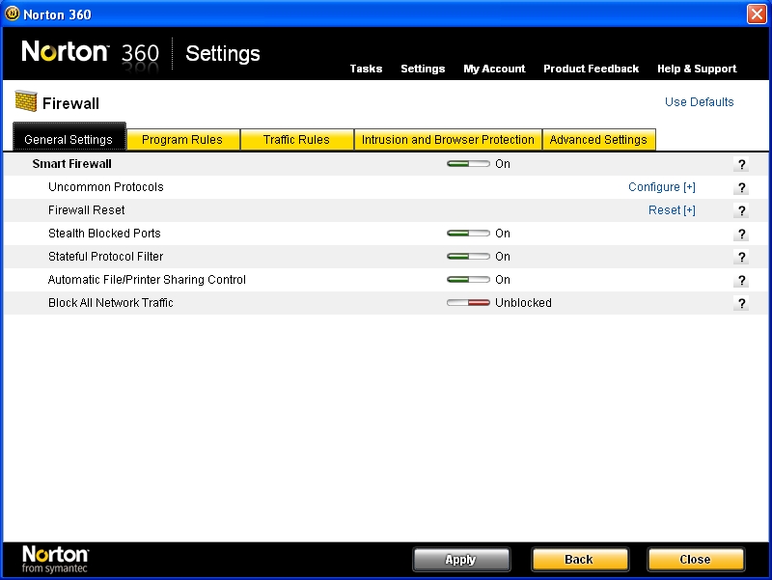The width and height of the screenshot is (772, 580).
Task: Switch to the Traffic Rules tab
Action: (x=297, y=140)
